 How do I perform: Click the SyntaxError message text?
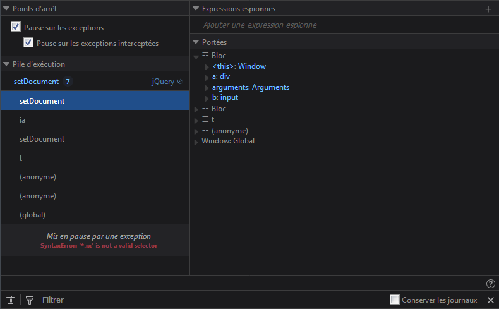coord(99,246)
